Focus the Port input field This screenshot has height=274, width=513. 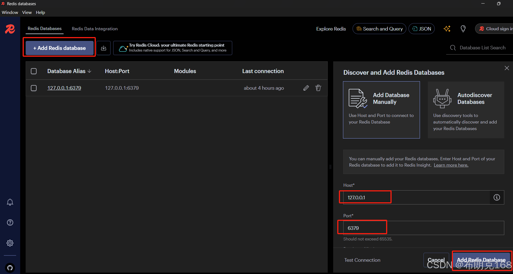(x=423, y=228)
